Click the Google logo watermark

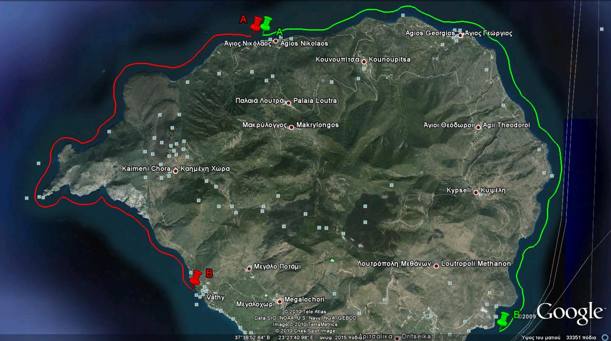click(x=570, y=313)
